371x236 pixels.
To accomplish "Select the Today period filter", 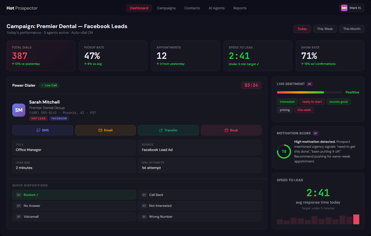I will [x=302, y=29].
